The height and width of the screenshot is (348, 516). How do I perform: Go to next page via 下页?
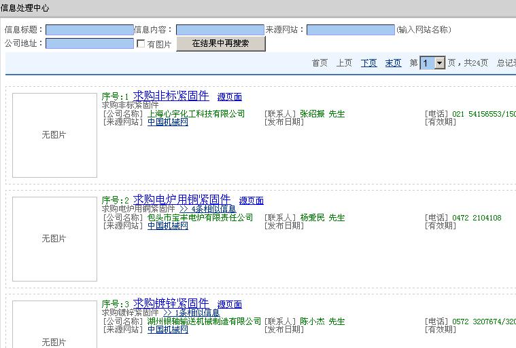tap(368, 63)
